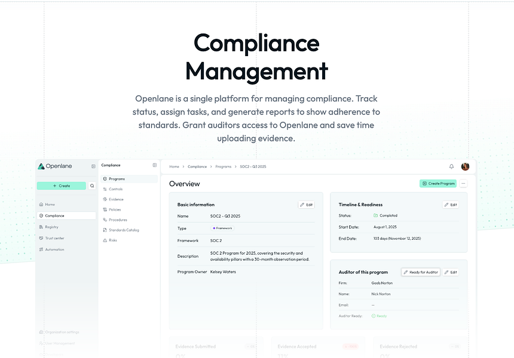Click Programs breadcrumb link
The height and width of the screenshot is (358, 514).
(224, 166)
